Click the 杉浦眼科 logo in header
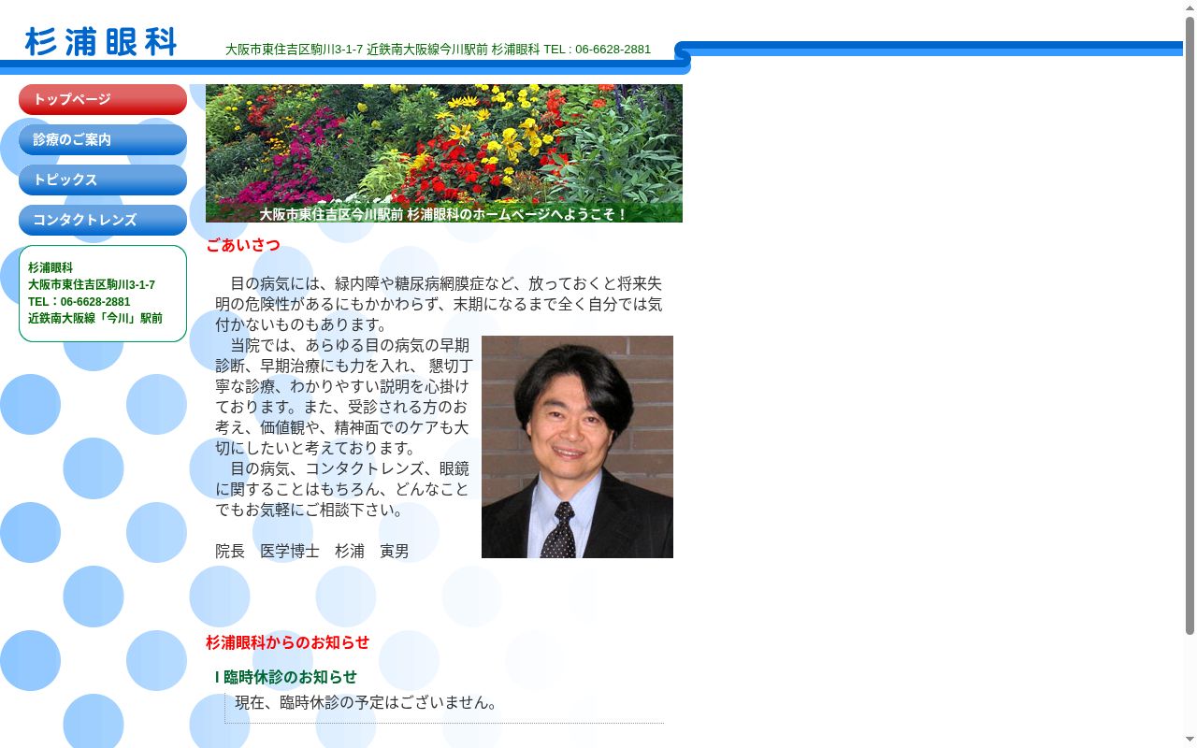The height and width of the screenshot is (748, 1197). [101, 41]
